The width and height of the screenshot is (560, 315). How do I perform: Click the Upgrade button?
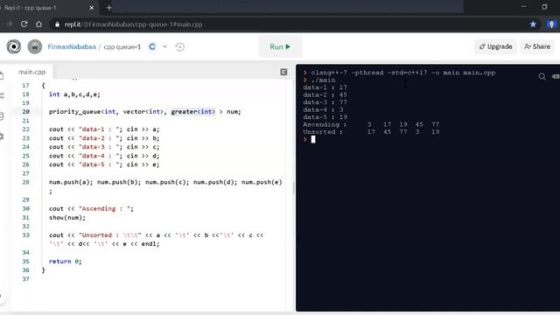[495, 46]
